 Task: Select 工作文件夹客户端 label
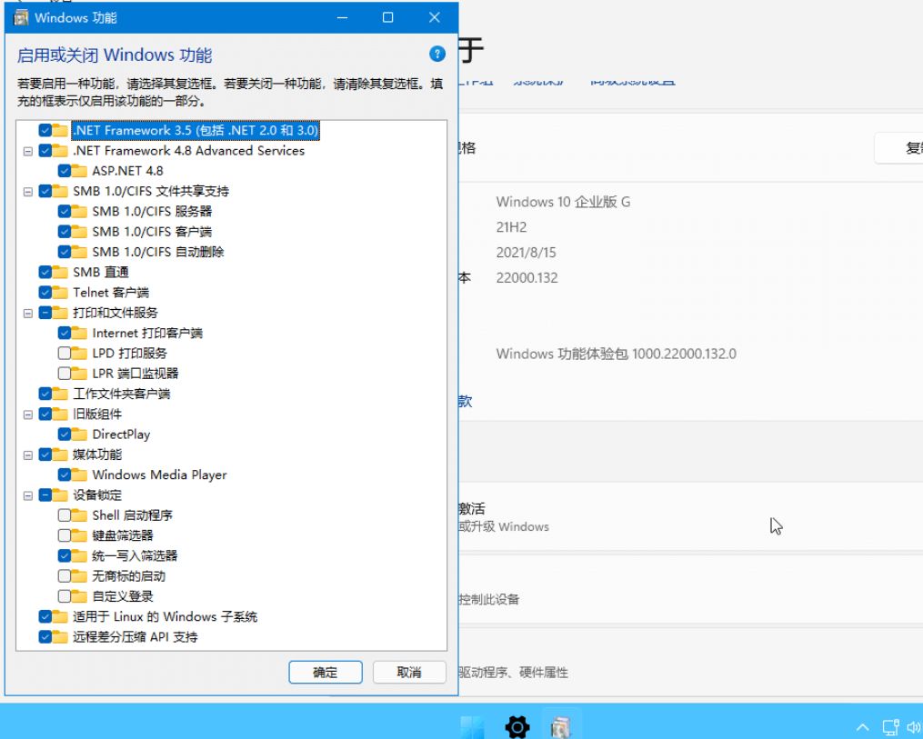(x=122, y=394)
